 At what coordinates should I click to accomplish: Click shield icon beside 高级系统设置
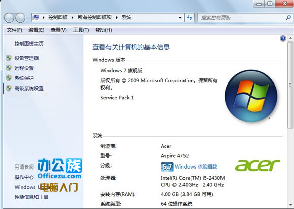(9, 88)
